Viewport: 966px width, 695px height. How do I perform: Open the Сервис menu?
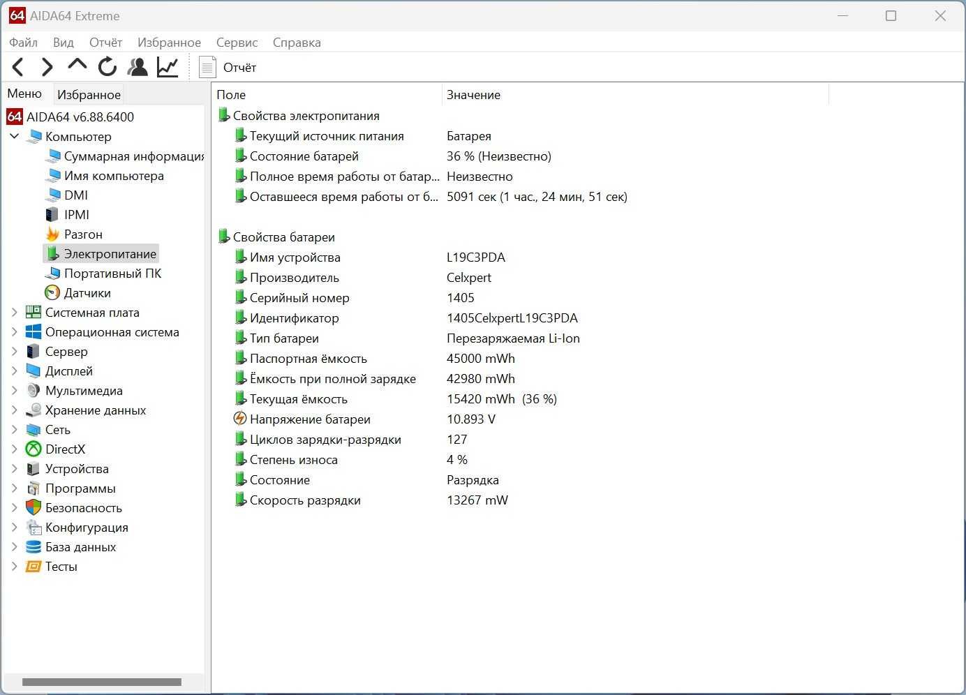(x=237, y=43)
